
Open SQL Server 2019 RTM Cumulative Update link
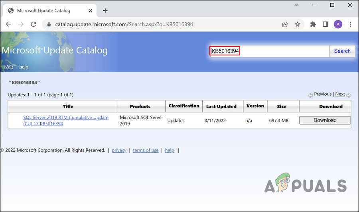click(x=66, y=120)
